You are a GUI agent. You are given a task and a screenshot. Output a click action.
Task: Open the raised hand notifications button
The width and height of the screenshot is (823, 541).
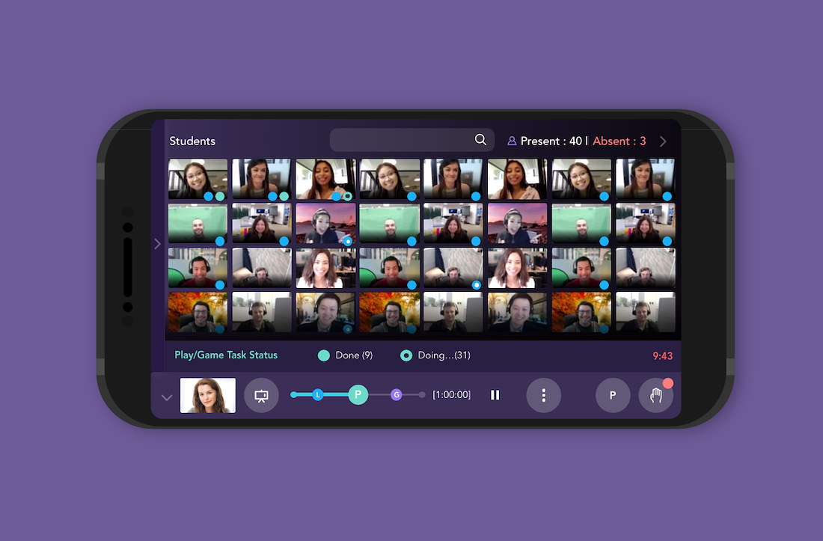(655, 395)
